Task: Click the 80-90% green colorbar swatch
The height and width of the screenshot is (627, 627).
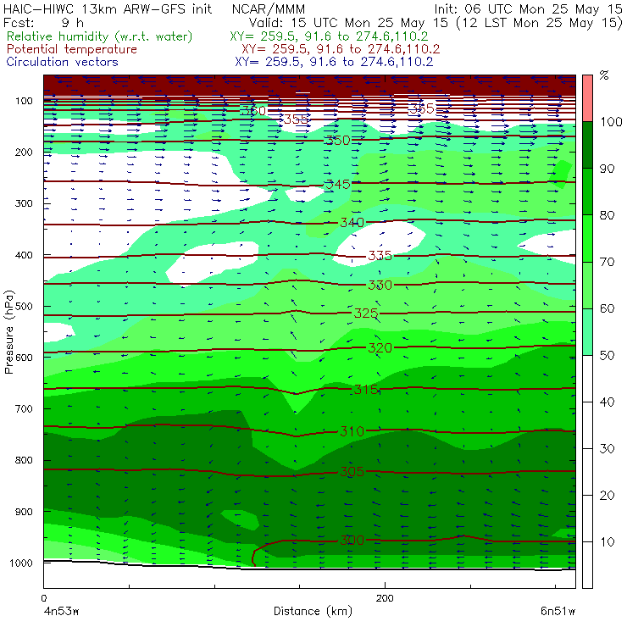Action: [x=587, y=191]
